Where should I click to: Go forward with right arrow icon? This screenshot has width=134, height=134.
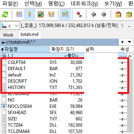(x=104, y=14)
